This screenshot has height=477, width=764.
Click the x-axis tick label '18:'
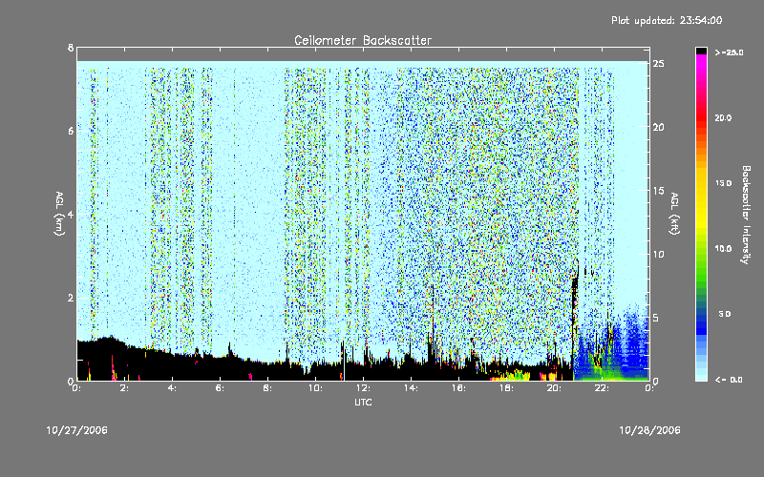(506, 388)
